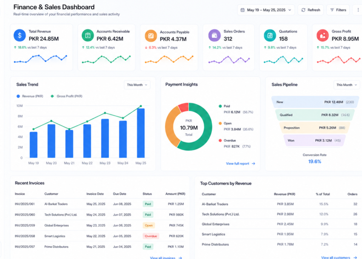Image resolution: width=362 pixels, height=259 pixels.
Task: Click the Total Revenue dollar icon
Action: (20, 35)
